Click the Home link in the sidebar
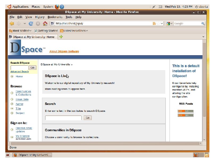This screenshot has height=158, width=211. [19, 76]
